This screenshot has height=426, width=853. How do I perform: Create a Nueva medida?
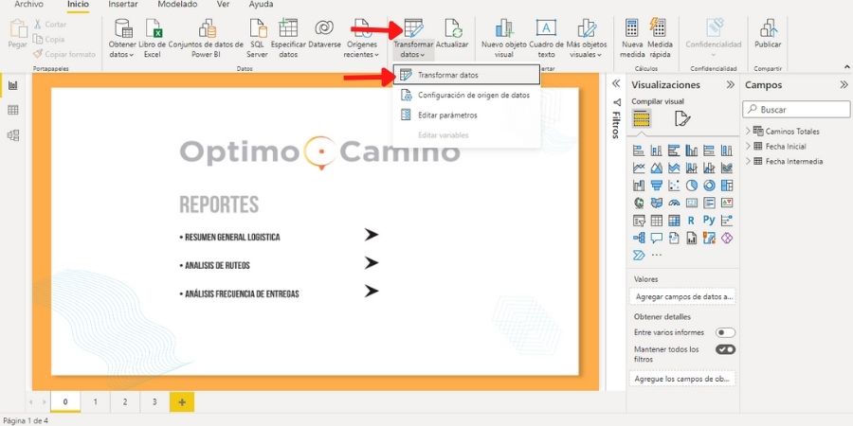point(632,29)
